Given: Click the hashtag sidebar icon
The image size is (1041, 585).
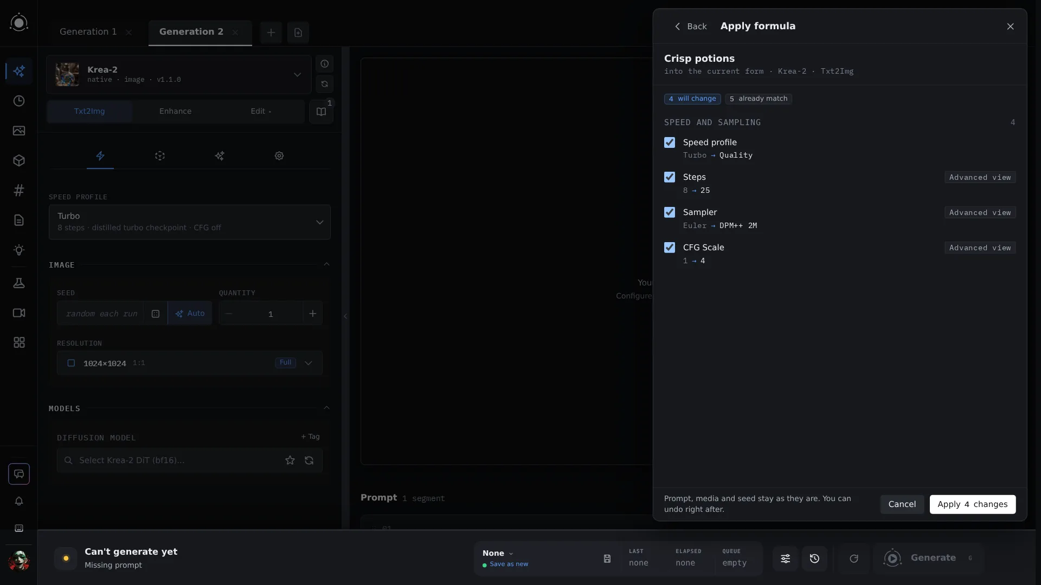Looking at the screenshot, I should [19, 191].
